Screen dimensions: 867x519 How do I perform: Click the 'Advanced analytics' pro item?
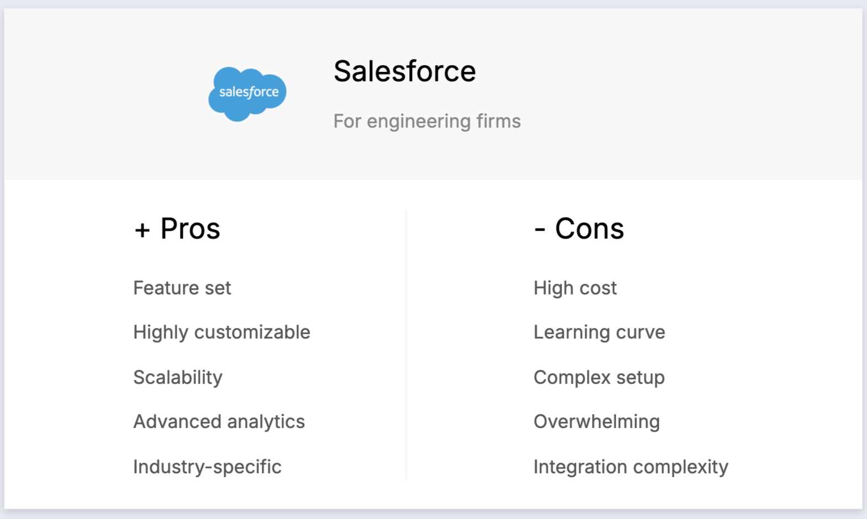coord(219,422)
